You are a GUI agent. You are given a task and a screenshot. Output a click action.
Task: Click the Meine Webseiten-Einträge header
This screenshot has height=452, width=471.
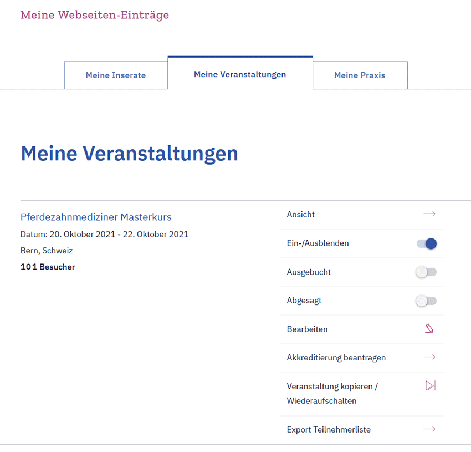pos(95,15)
